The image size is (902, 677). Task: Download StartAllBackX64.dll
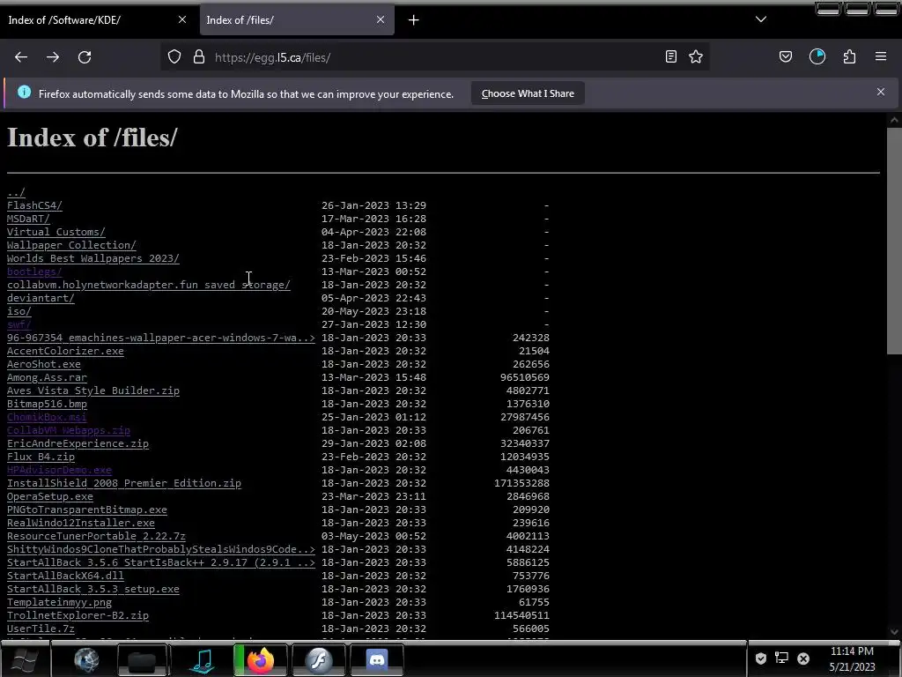point(65,577)
